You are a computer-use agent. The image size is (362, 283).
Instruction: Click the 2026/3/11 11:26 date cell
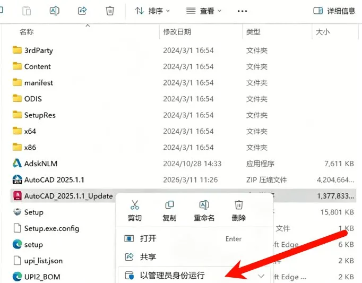(x=191, y=180)
